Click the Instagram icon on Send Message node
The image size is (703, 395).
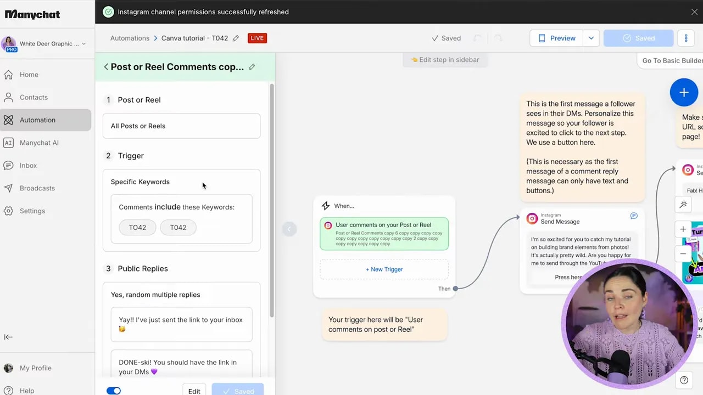pos(532,219)
